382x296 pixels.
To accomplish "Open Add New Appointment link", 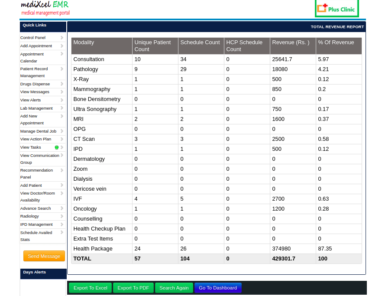I will 32,120.
